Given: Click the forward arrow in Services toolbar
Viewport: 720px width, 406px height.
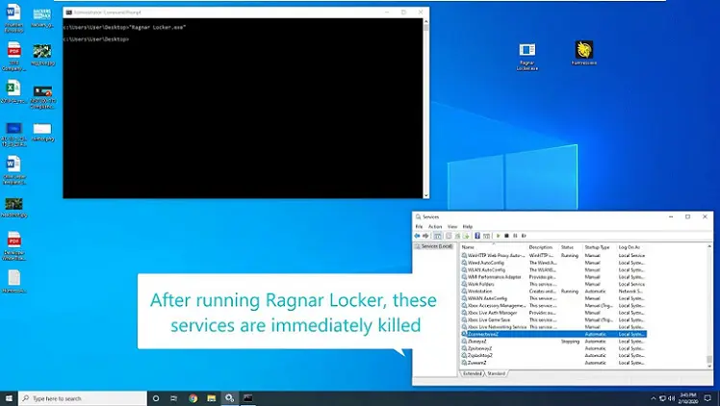Looking at the screenshot, I should click(425, 236).
